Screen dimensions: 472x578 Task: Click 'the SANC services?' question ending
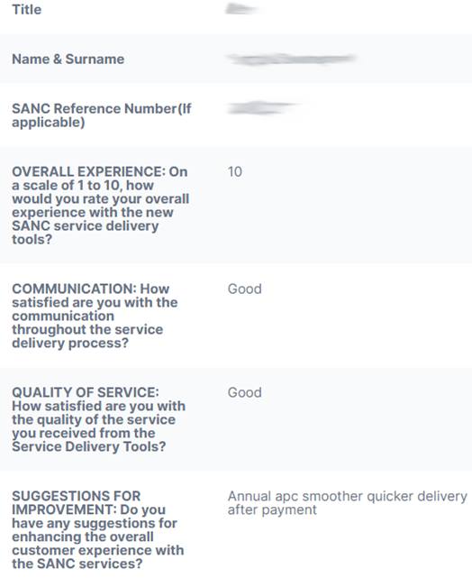(77, 564)
